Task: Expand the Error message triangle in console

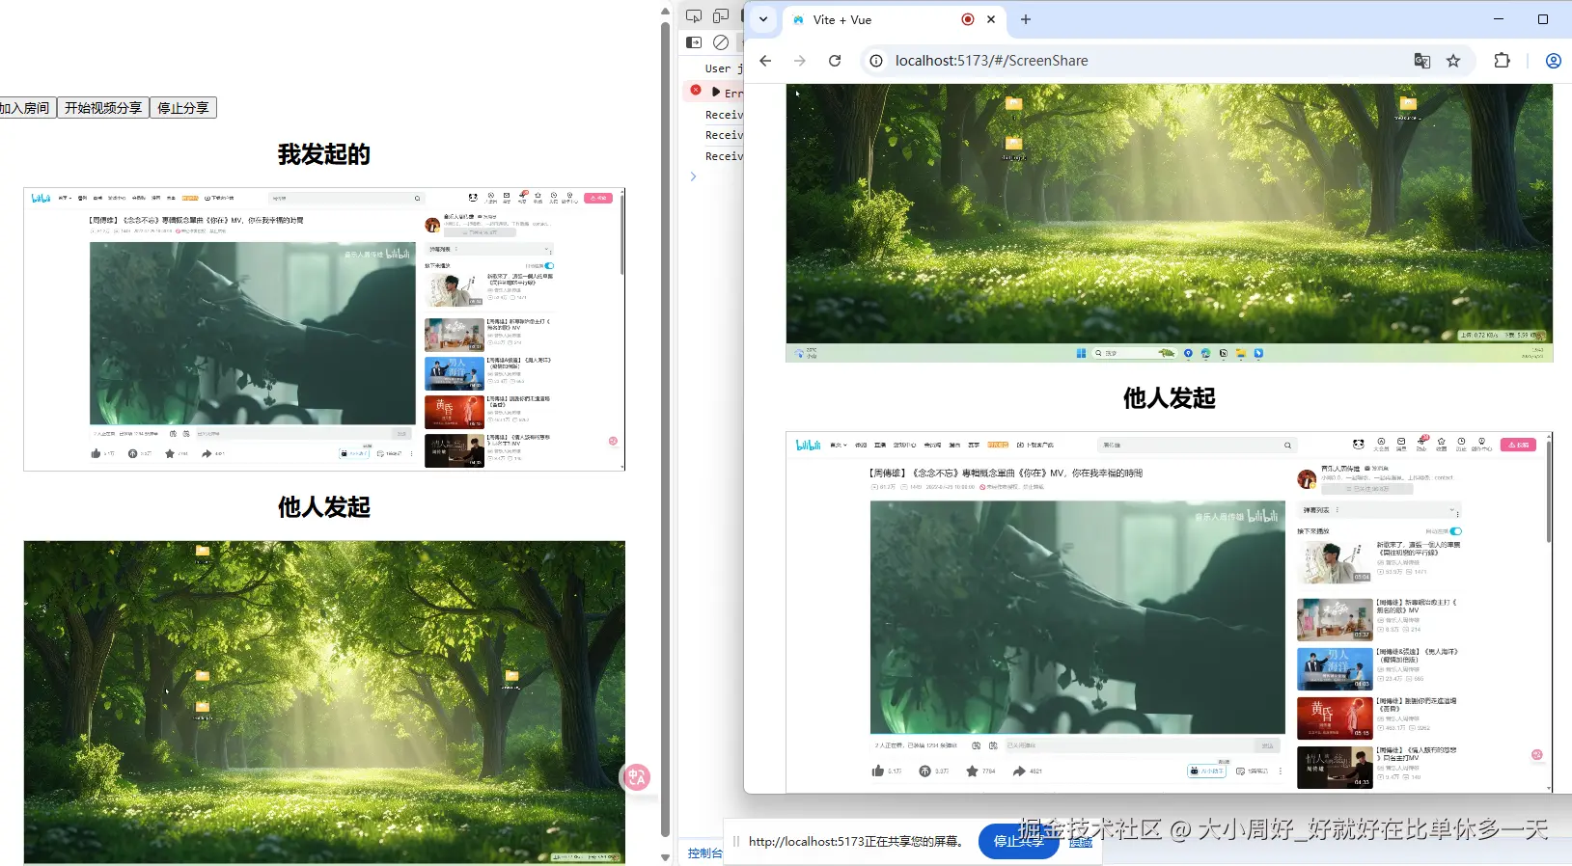Action: click(x=716, y=93)
